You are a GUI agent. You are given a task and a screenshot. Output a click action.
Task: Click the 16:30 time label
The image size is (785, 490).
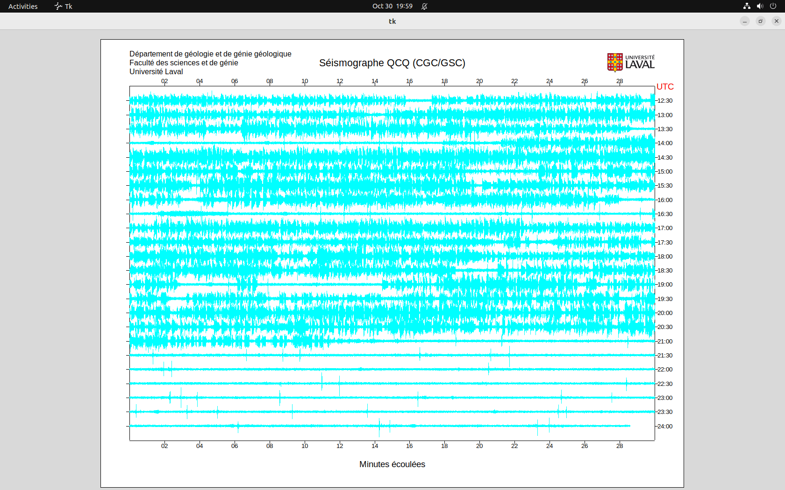[x=665, y=214]
